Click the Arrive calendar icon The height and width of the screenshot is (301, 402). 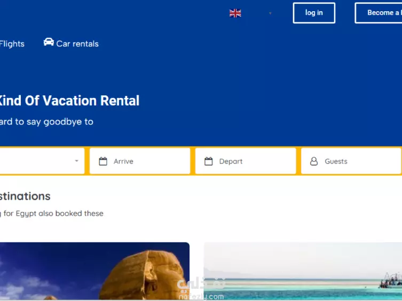[x=103, y=161]
